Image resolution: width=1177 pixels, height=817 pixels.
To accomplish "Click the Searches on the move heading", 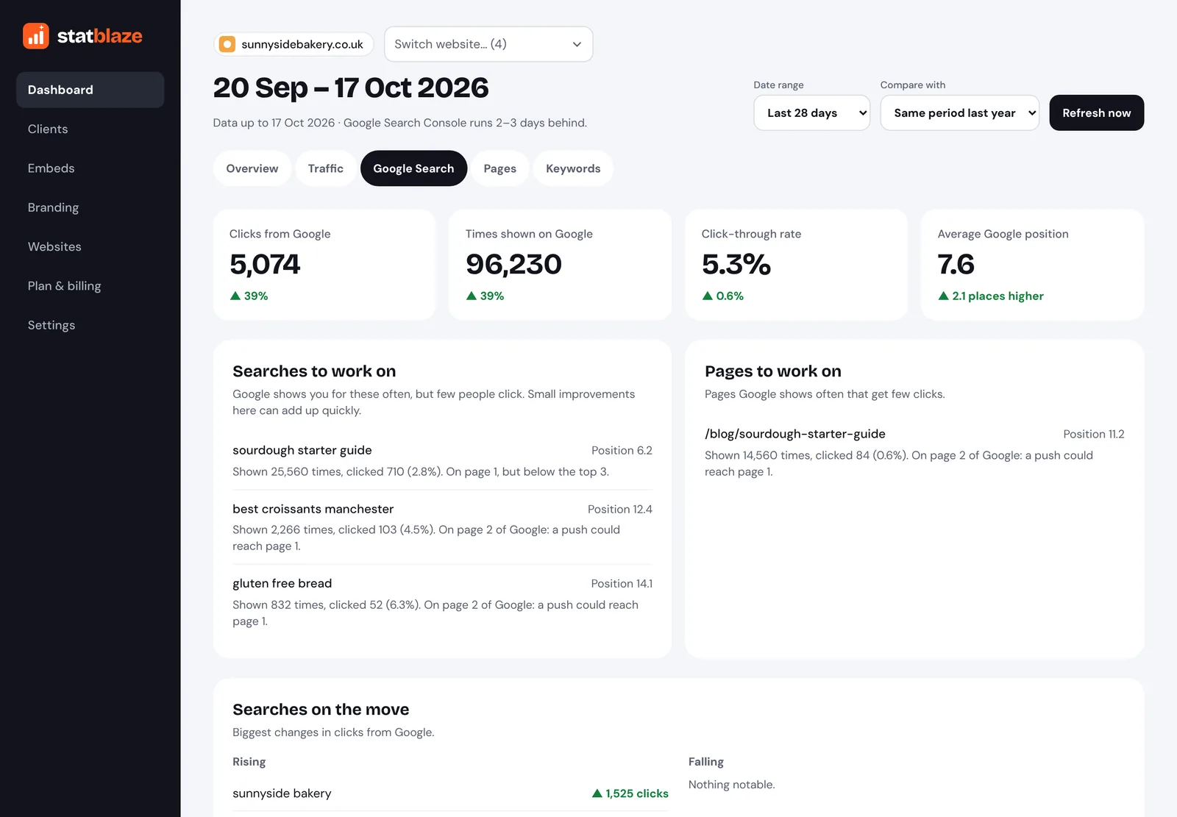I will (321, 710).
